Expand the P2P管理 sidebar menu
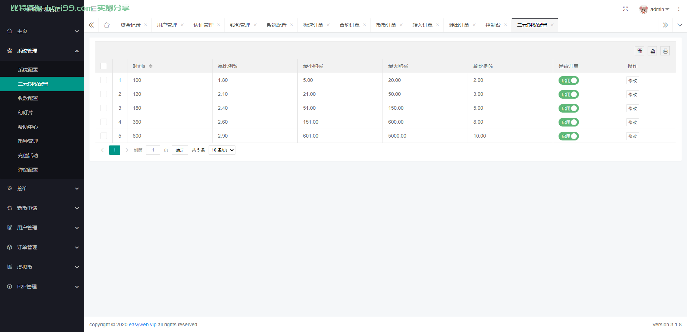The image size is (687, 332). tap(42, 287)
